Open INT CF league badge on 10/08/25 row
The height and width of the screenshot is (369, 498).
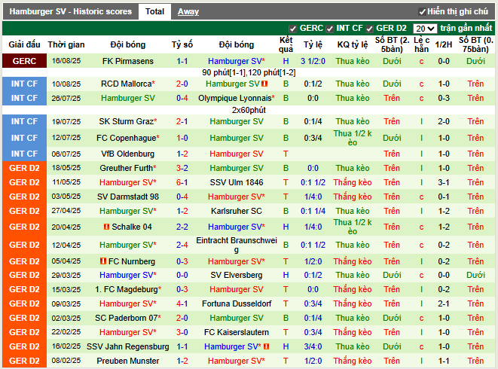coord(24,84)
